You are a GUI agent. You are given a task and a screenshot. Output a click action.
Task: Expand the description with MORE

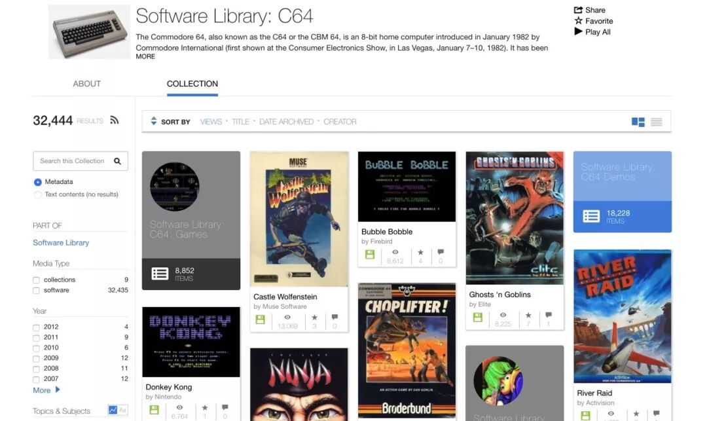pos(145,56)
